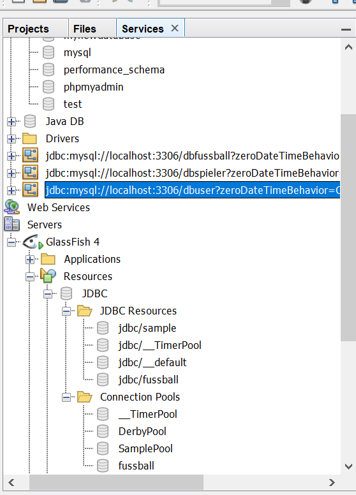Expand the Java DB node
This screenshot has height=495, width=356.
coord(11,122)
